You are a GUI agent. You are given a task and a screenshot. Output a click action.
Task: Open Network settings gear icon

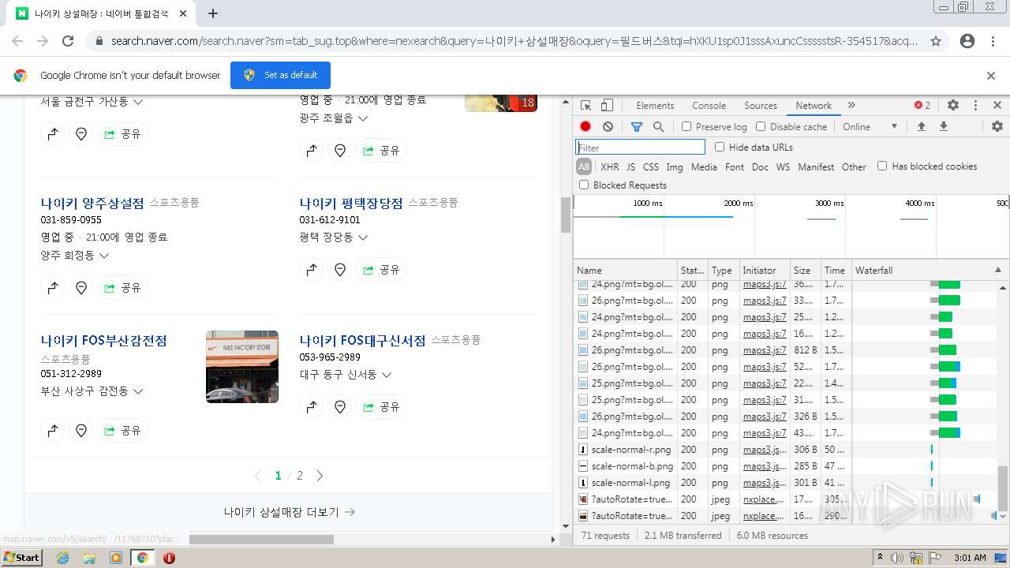click(x=997, y=126)
